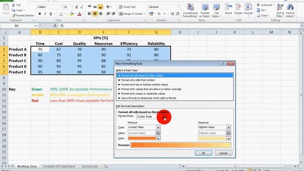The height and width of the screenshot is (171, 304).
Task: Click the insert new worksheet tab icon
Action: pos(105,166)
